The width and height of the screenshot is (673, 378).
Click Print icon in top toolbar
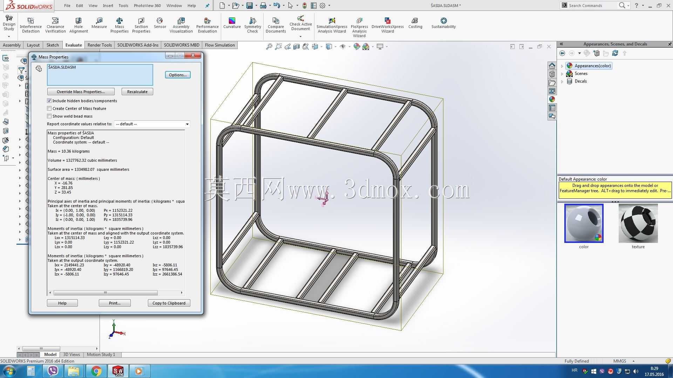coord(263,6)
